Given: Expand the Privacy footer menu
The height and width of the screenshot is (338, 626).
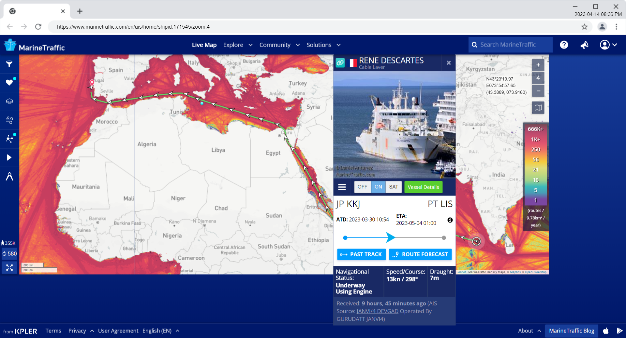Looking at the screenshot, I should (81, 331).
